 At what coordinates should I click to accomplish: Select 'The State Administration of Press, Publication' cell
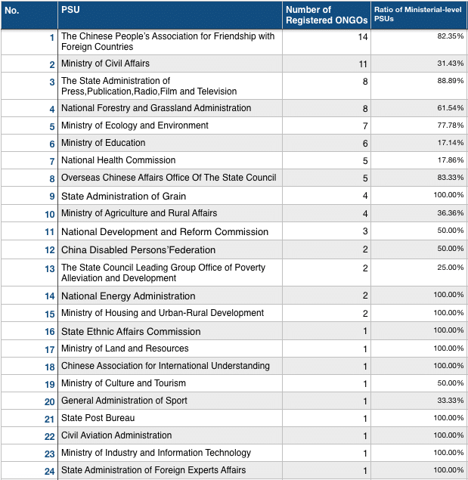(170, 86)
